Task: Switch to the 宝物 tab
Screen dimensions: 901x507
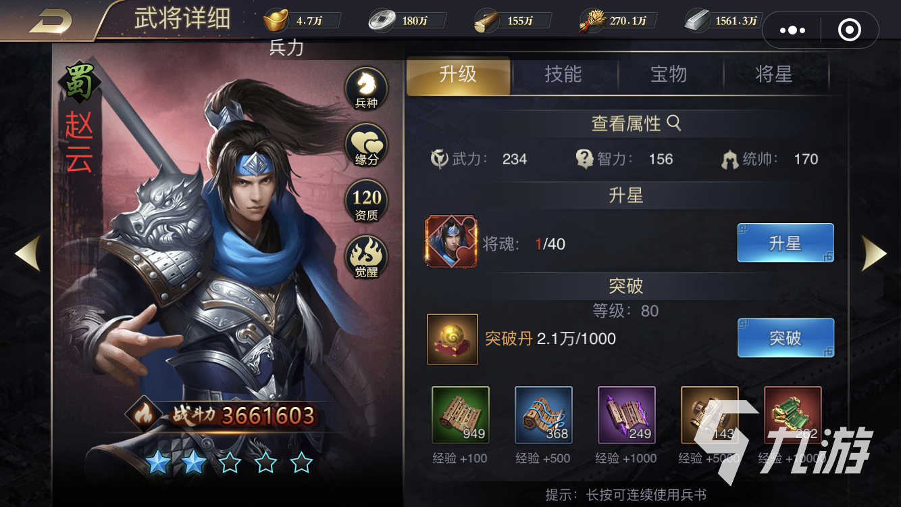Action: 669,75
